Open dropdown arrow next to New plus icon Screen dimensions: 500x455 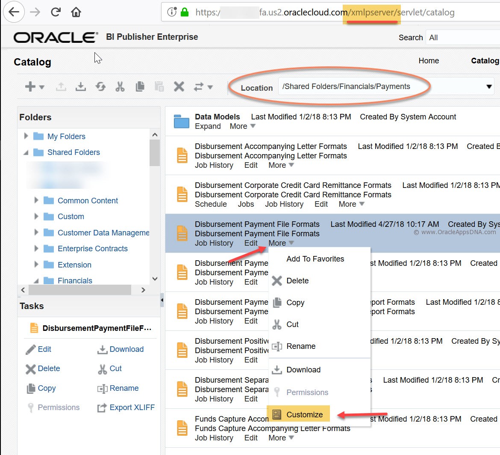point(42,87)
